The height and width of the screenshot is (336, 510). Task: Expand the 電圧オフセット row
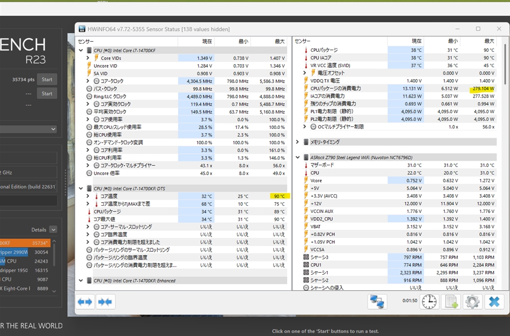click(305, 73)
